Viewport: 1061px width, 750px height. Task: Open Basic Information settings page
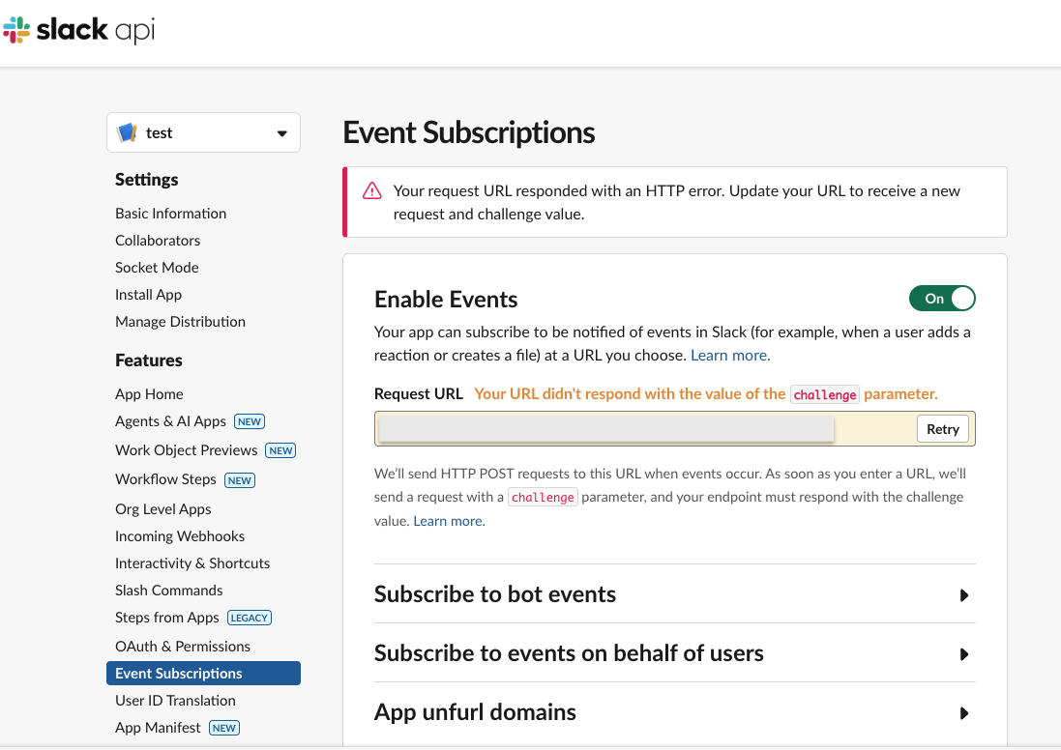pos(170,214)
